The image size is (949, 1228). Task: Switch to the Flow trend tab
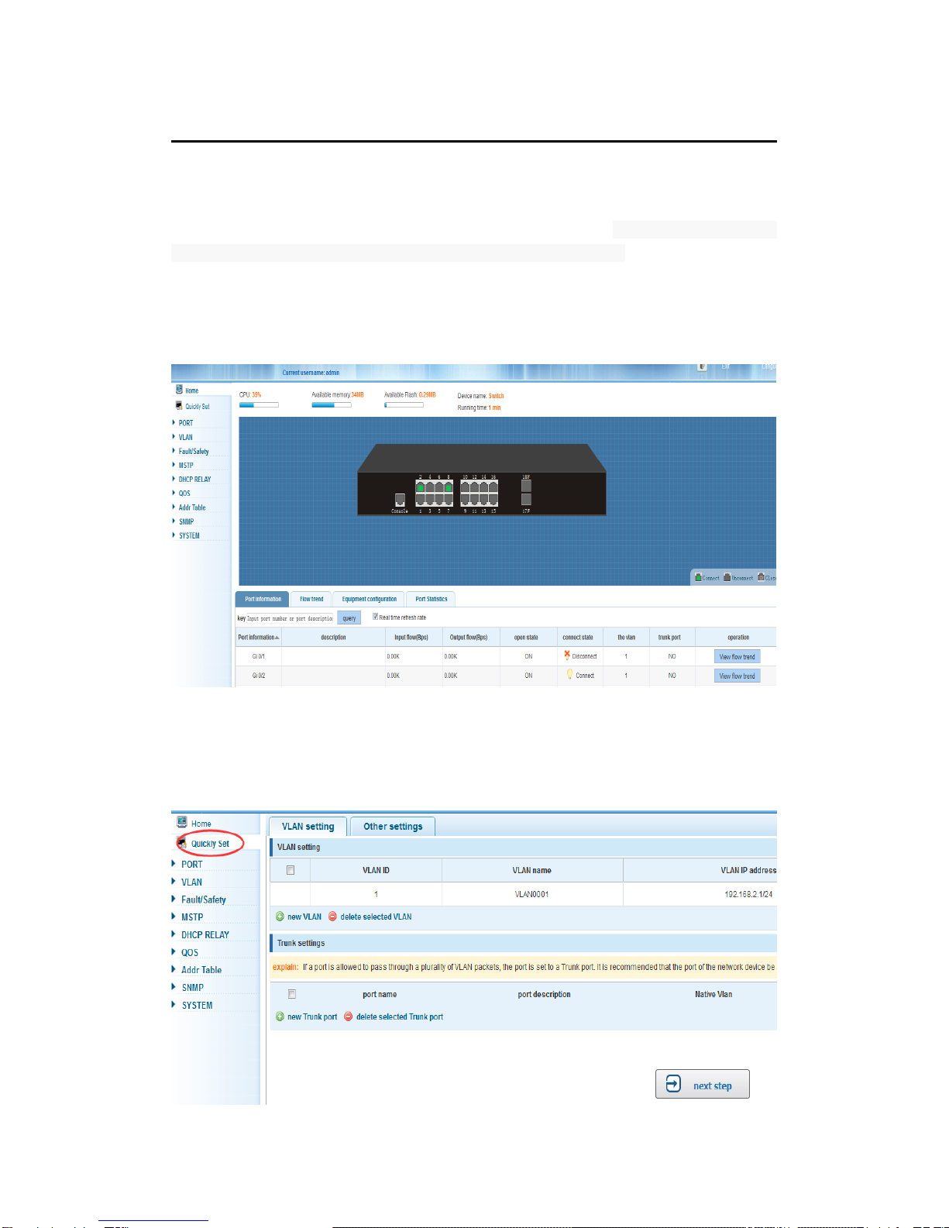click(311, 599)
